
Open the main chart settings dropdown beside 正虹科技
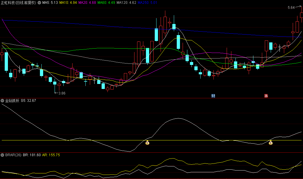[x=39, y=3]
